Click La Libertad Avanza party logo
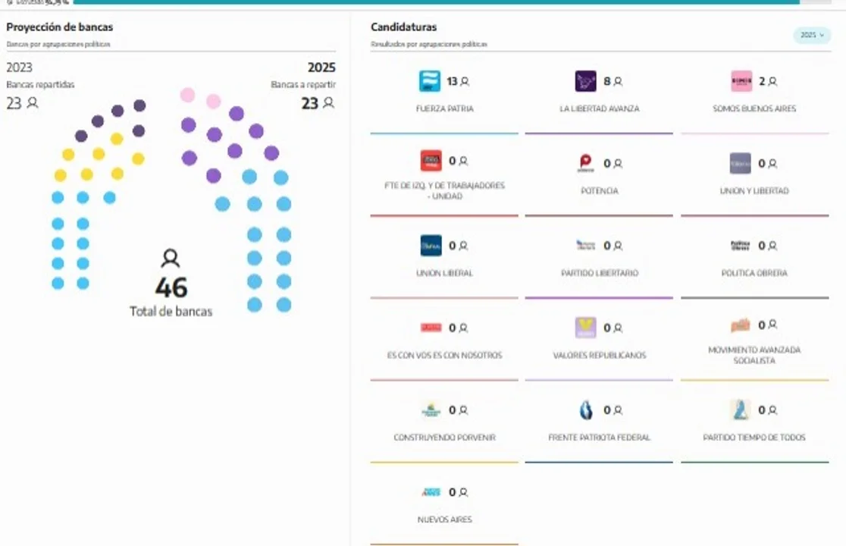 [585, 81]
